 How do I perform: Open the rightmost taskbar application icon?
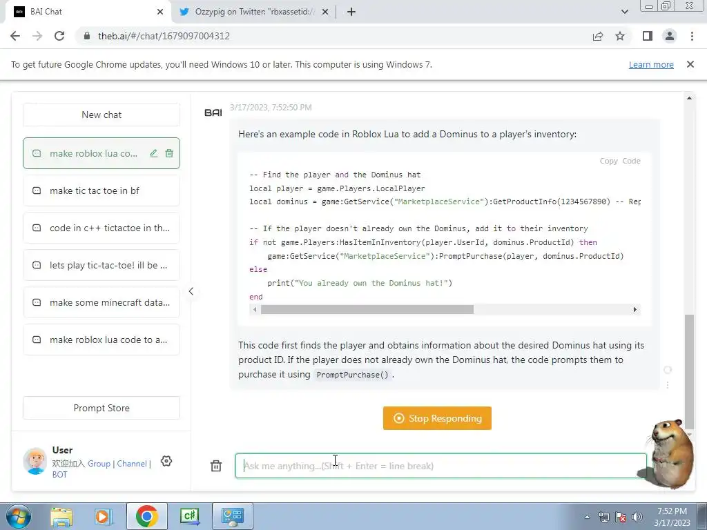[232, 516]
